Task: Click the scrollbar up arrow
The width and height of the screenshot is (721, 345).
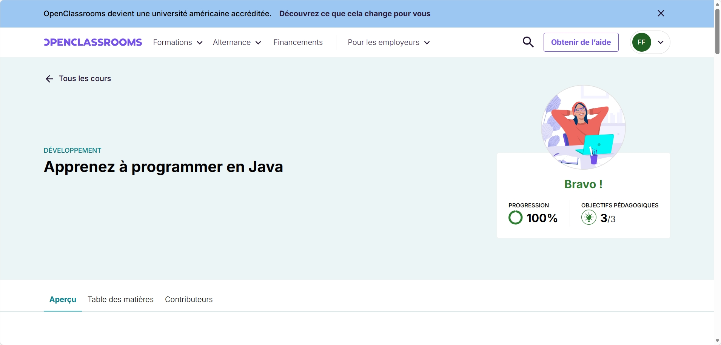Action: (x=717, y=4)
